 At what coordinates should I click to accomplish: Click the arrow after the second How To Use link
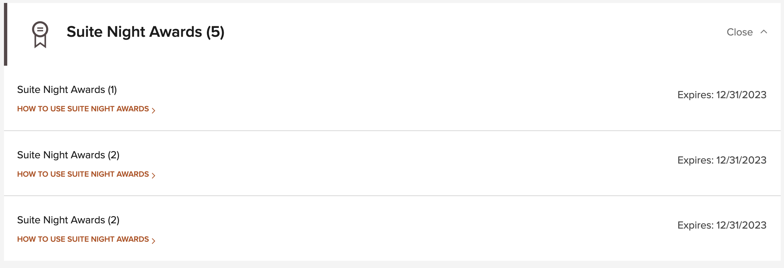(154, 175)
